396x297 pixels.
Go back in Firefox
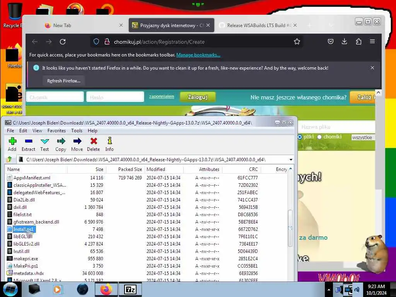[x=35, y=42]
